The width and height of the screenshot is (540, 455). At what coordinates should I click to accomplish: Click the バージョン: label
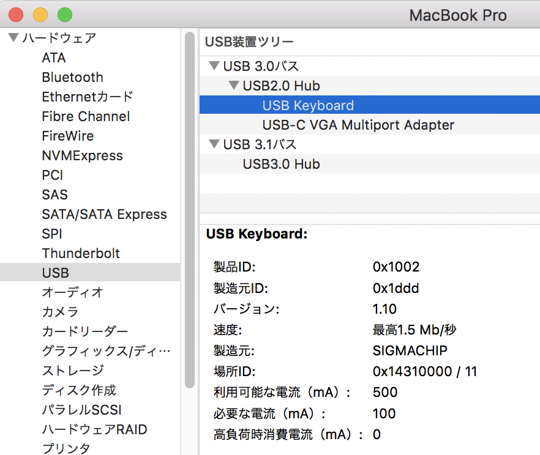(x=247, y=309)
